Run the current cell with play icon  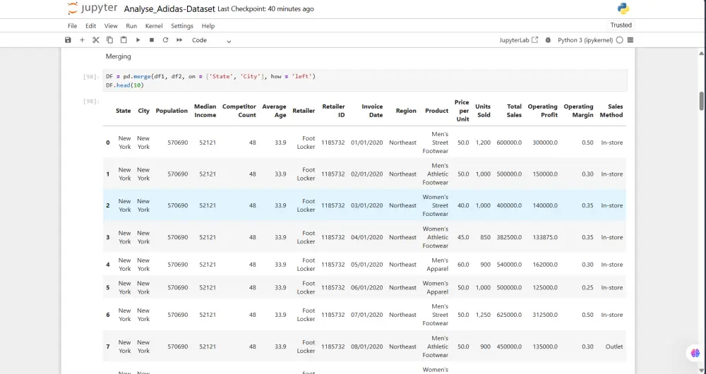pyautogui.click(x=138, y=40)
